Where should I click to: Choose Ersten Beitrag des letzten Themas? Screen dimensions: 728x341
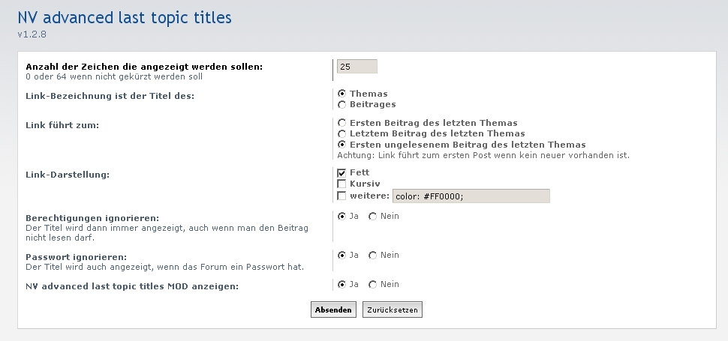(x=342, y=123)
